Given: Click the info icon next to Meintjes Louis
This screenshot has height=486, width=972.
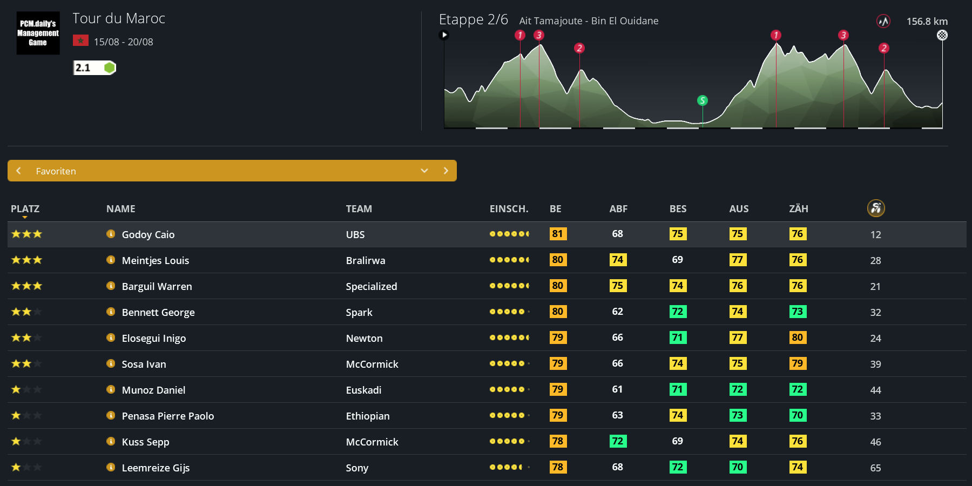Looking at the screenshot, I should pyautogui.click(x=111, y=260).
